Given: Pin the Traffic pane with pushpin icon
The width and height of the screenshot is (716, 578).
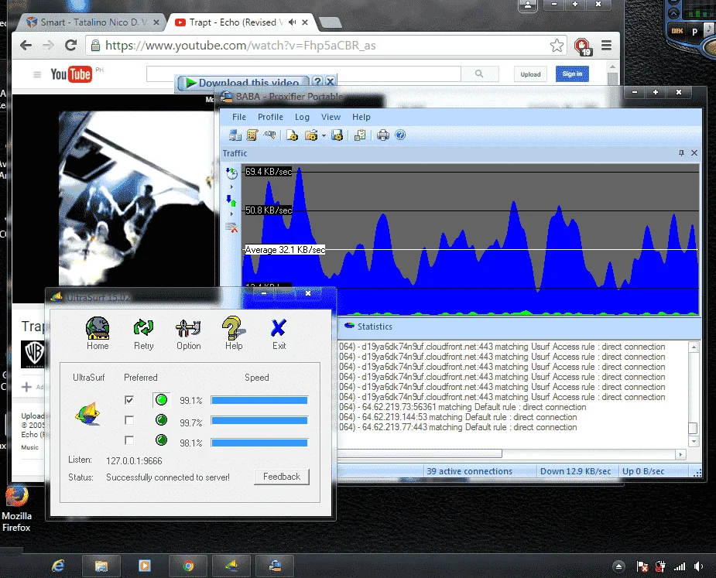Looking at the screenshot, I should point(681,153).
